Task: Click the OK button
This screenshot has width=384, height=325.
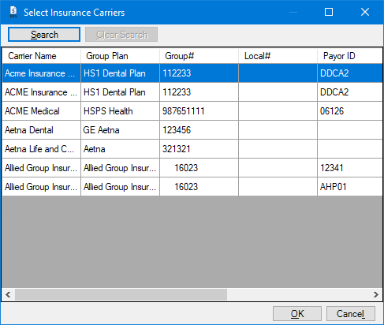Action: pyautogui.click(x=297, y=313)
